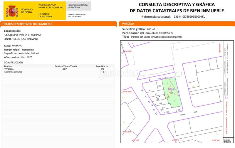Select cadastral reference 9364112DS5996S0001KJ
The width and height of the screenshot is (235, 148).
click(x=189, y=17)
